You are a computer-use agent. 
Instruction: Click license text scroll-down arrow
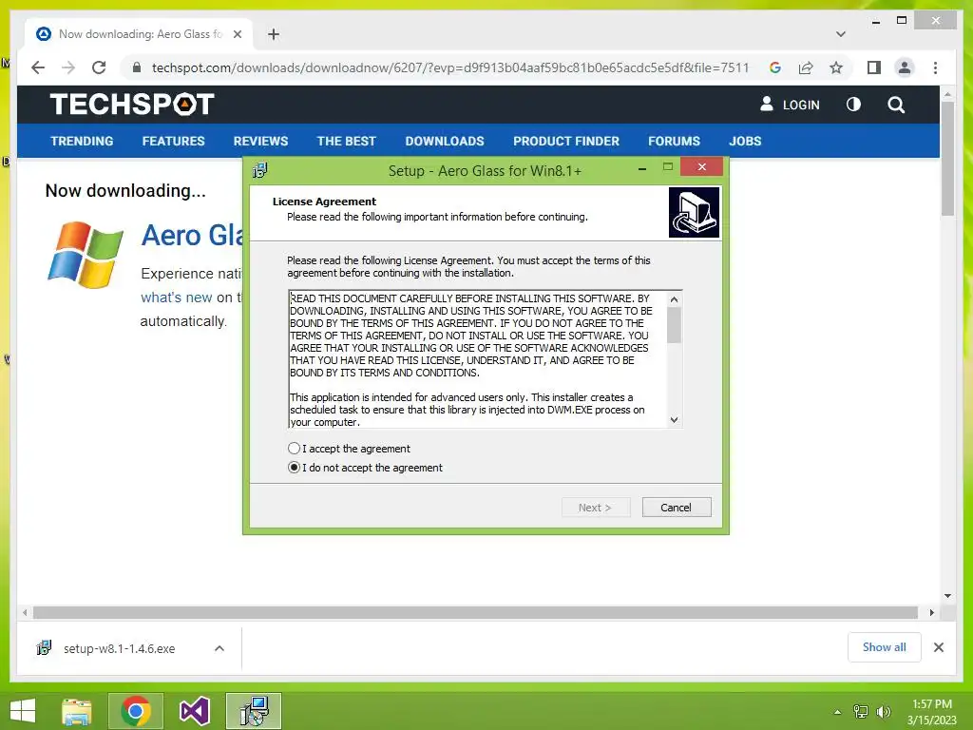pyautogui.click(x=675, y=419)
